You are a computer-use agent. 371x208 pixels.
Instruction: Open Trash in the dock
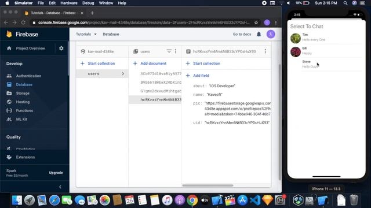click(354, 200)
